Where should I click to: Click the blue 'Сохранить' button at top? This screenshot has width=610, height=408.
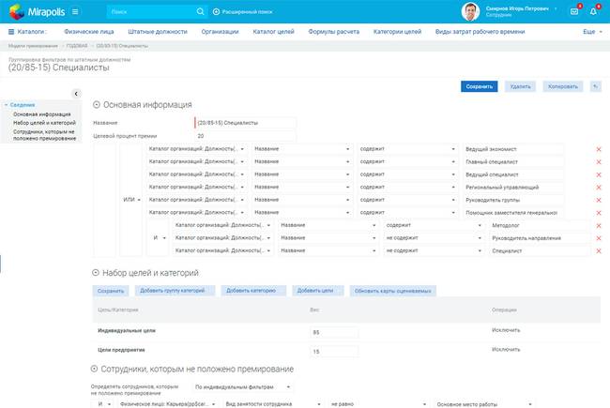(479, 86)
